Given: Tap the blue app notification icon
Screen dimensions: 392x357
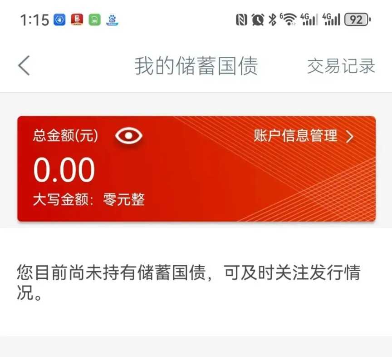Looking at the screenshot, I should [x=59, y=20].
